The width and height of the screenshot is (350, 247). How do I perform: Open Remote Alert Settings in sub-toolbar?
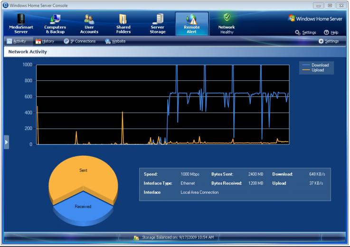329,41
